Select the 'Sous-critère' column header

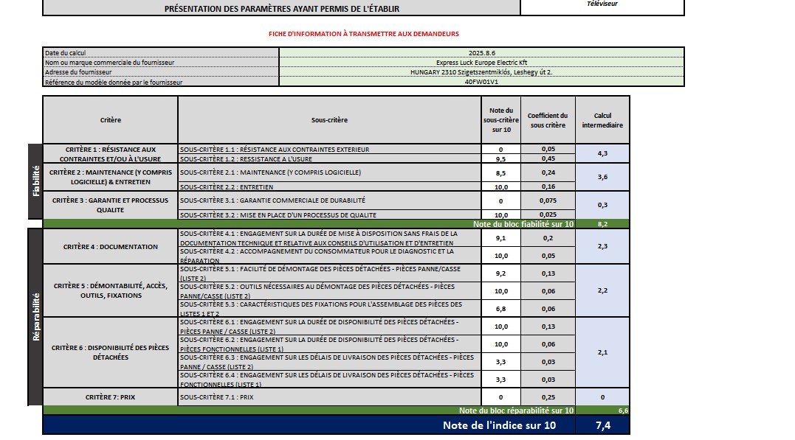(329, 120)
